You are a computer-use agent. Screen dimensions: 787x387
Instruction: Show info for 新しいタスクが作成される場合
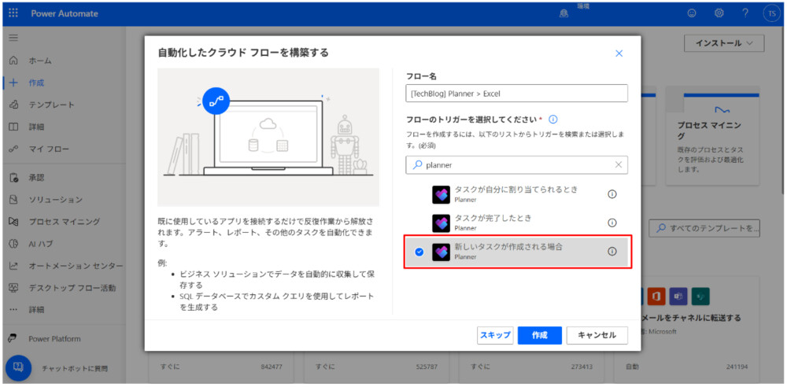611,252
